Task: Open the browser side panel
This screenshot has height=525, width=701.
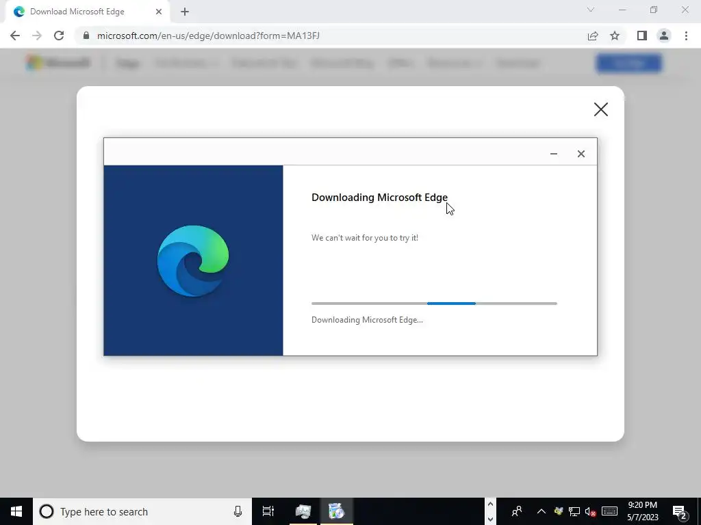Action: coord(642,36)
